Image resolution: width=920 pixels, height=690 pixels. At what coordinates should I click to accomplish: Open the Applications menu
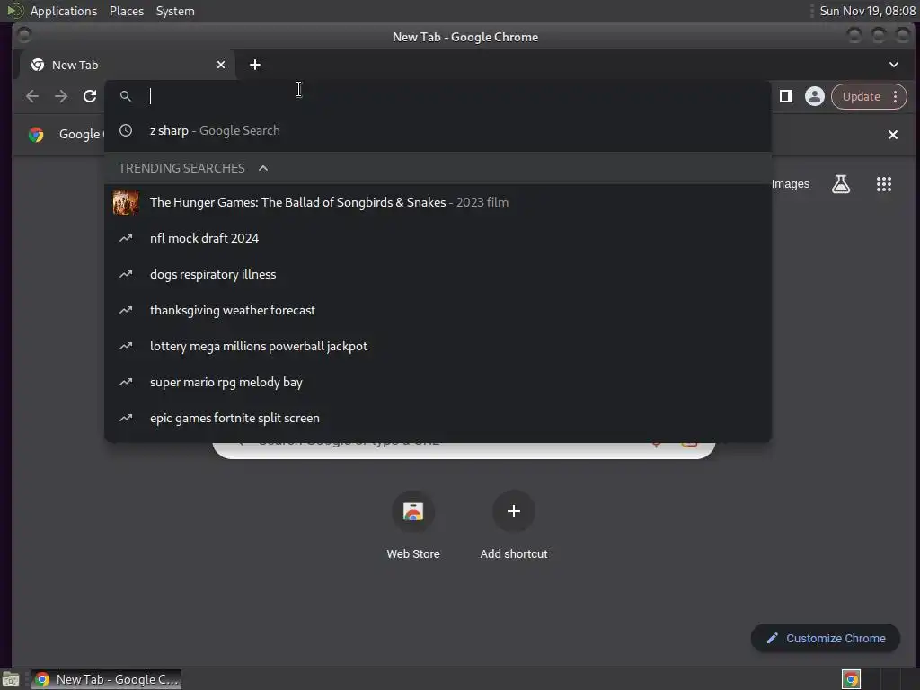tap(64, 11)
